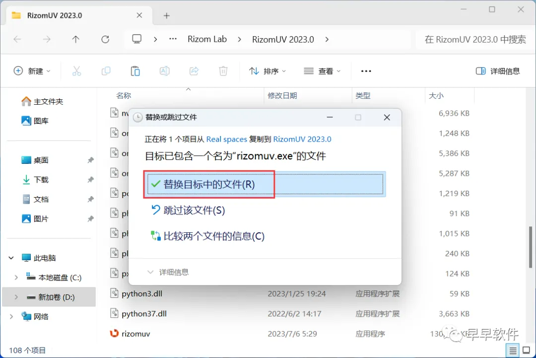Screen dimensions: 536x358
Task: Minimize the replace-or-skip dialog
Action: point(330,117)
